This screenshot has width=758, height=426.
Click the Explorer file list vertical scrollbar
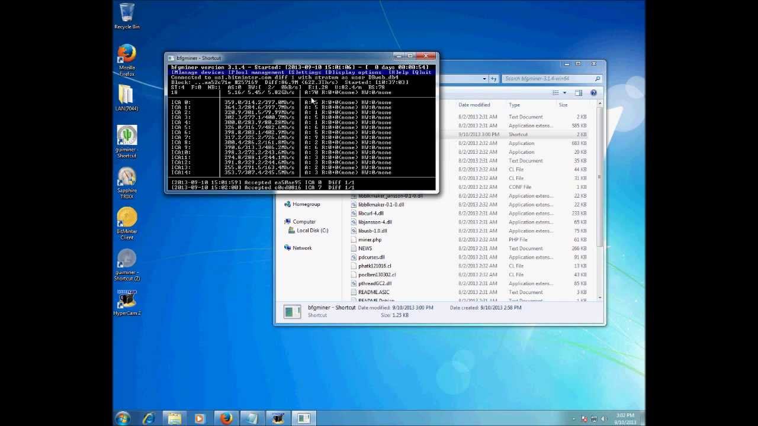tap(599, 177)
